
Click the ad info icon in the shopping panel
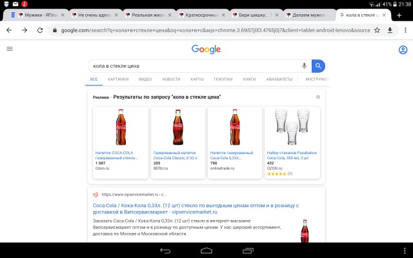coord(318,97)
